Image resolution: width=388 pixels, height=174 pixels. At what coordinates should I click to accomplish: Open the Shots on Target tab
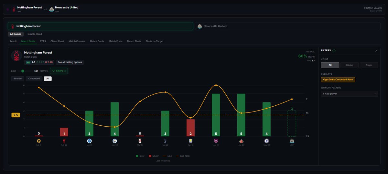(x=155, y=41)
